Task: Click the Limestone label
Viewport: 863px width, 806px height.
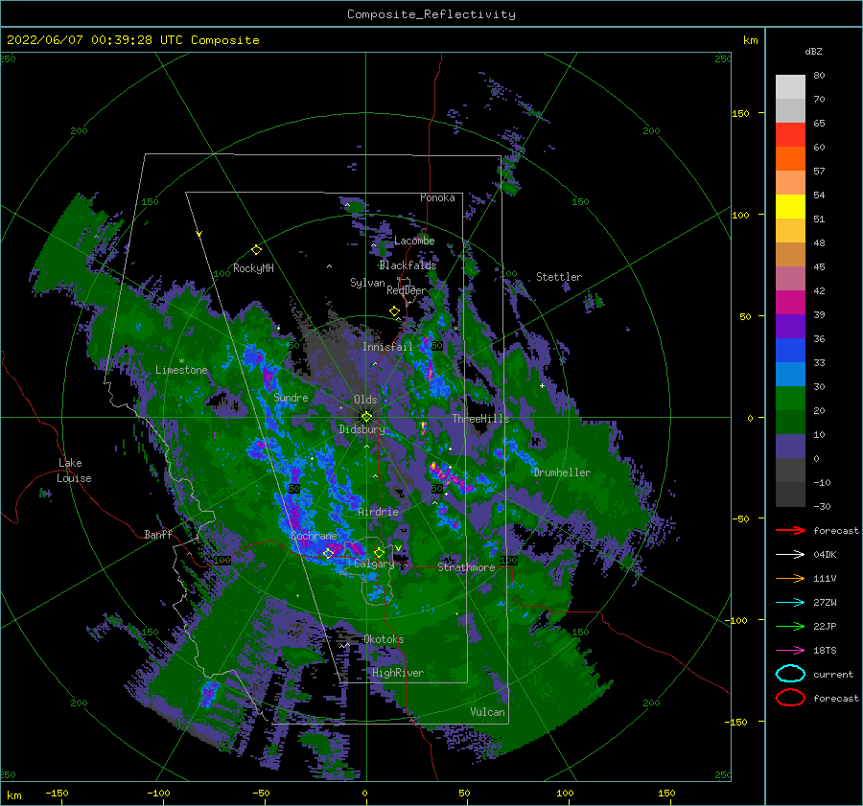Action: coord(181,370)
